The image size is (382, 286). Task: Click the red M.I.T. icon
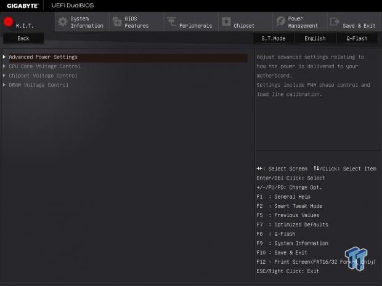(9, 22)
